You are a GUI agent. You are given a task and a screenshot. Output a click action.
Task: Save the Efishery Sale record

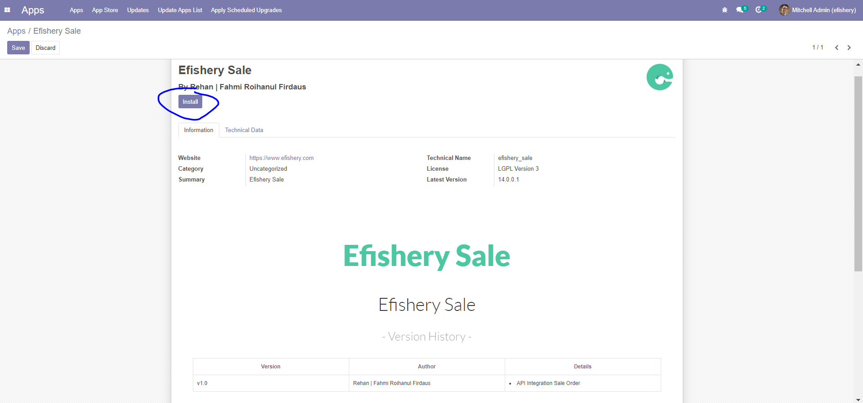[x=18, y=48]
